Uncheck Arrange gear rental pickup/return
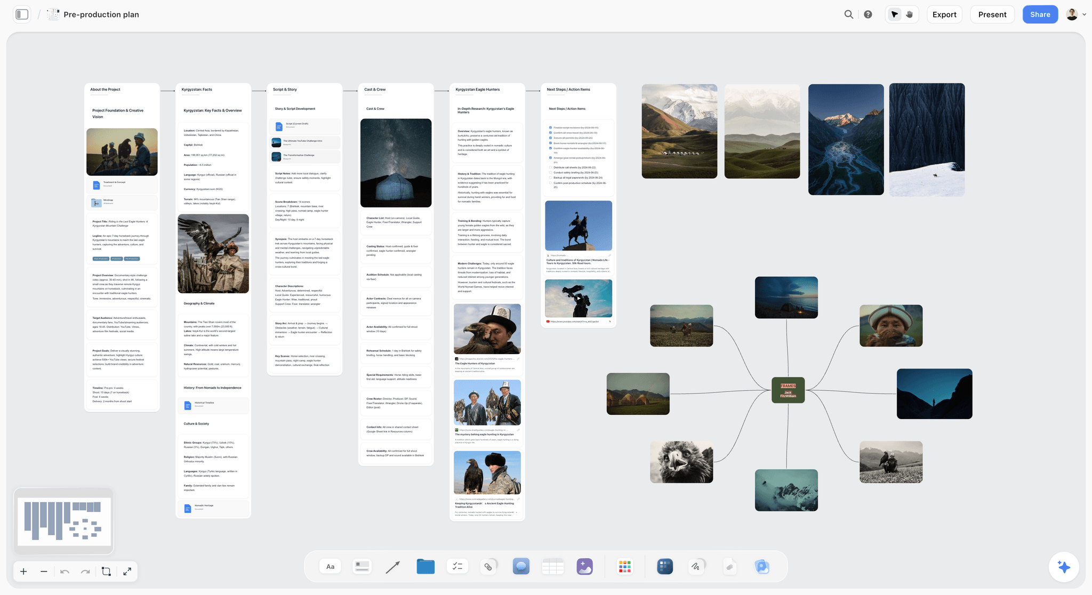This screenshot has width=1092, height=595. pos(550,158)
